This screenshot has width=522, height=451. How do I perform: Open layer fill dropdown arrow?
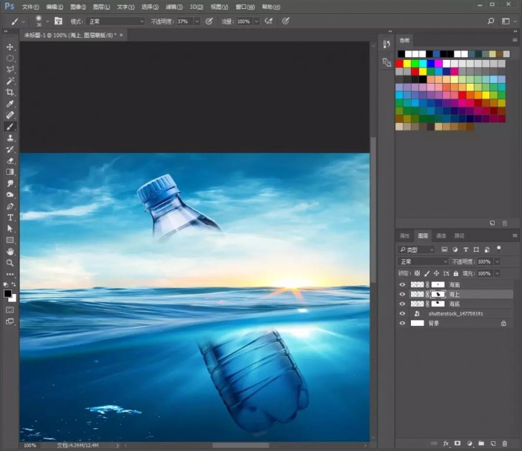click(x=497, y=273)
